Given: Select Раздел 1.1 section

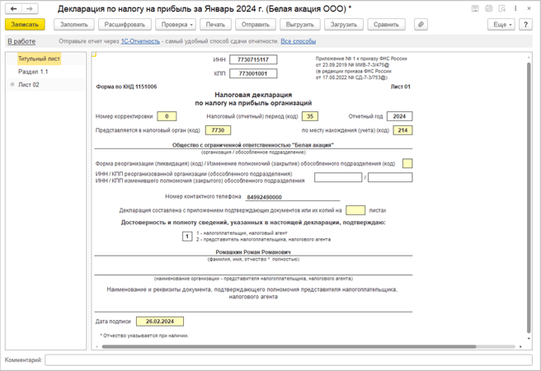Looking at the screenshot, I should point(33,72).
